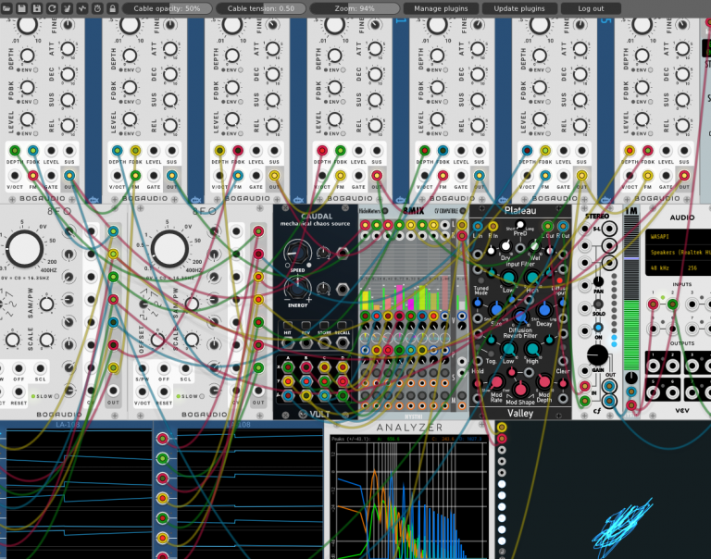Click the GAIN knob on the STEREO module
The image size is (711, 559).
tap(598, 355)
